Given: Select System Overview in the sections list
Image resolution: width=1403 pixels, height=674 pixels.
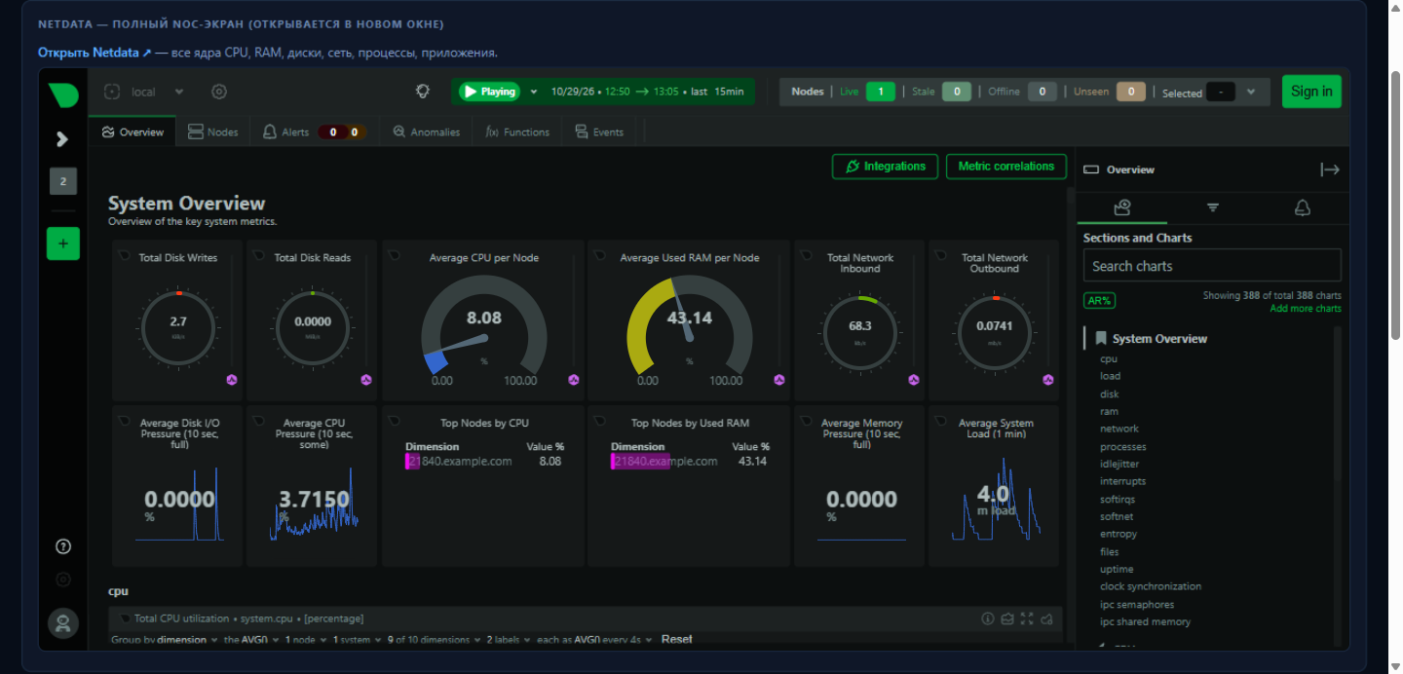Looking at the screenshot, I should (x=1159, y=339).
